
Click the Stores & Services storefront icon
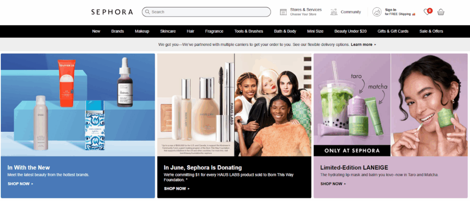(x=283, y=12)
